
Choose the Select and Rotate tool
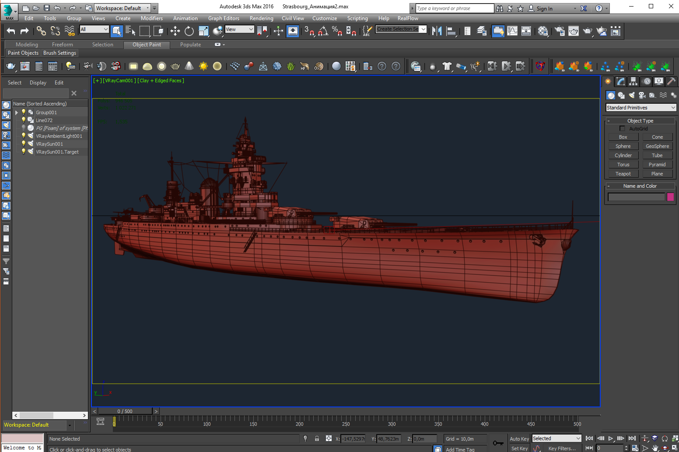189,31
